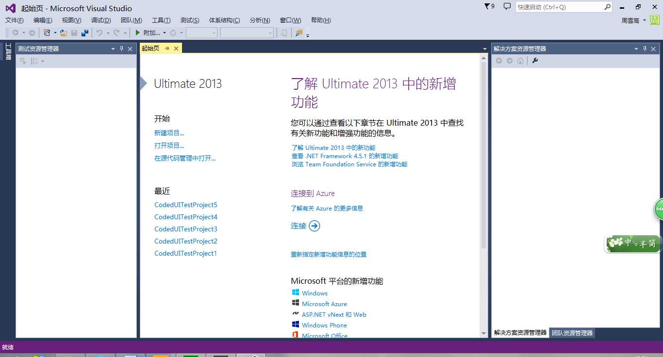Open the Redo history dropdown arrow
This screenshot has height=357, width=663.
(x=125, y=33)
